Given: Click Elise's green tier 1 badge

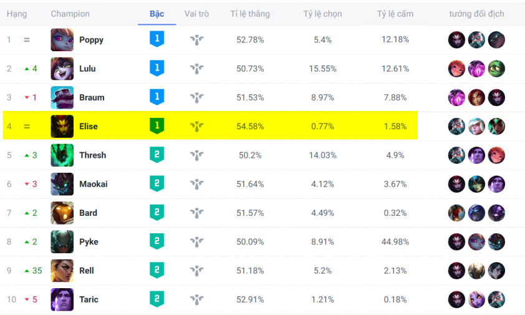Looking at the screenshot, I should 157,125.
